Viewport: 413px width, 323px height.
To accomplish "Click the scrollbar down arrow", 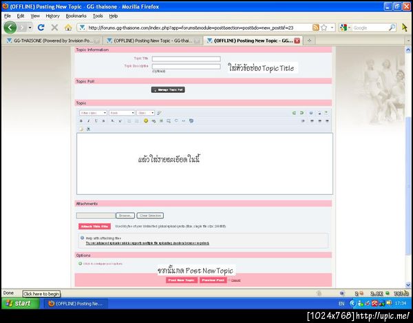I will coord(408,284).
